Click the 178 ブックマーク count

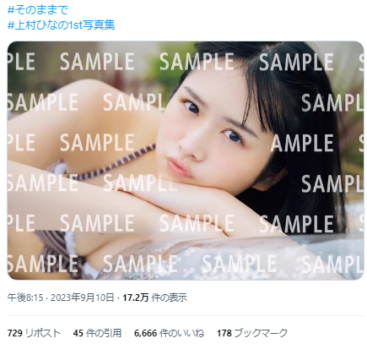coord(252,333)
